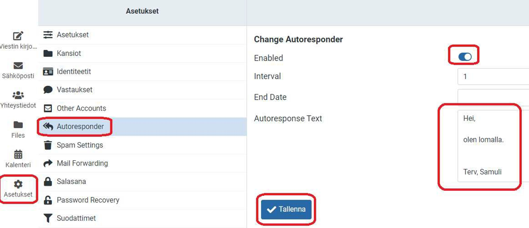Open Other Accounts settings
This screenshot has height=228, width=529.
click(81, 108)
